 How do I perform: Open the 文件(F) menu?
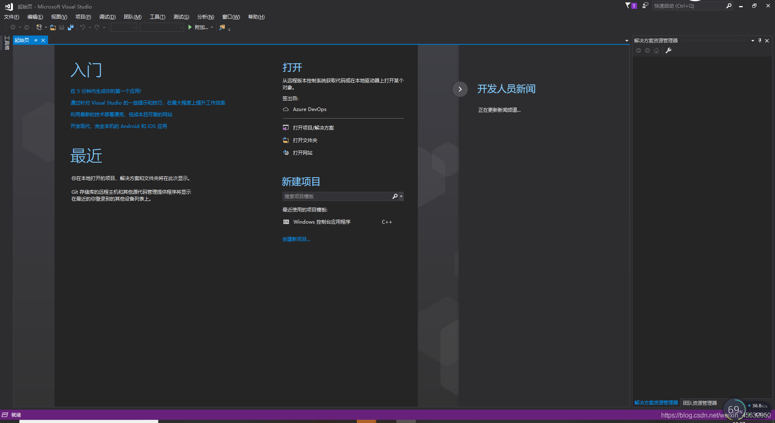click(x=12, y=17)
